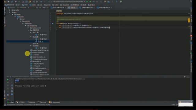
Task: Click the Paste icon in toolbar
Action: 30,2
